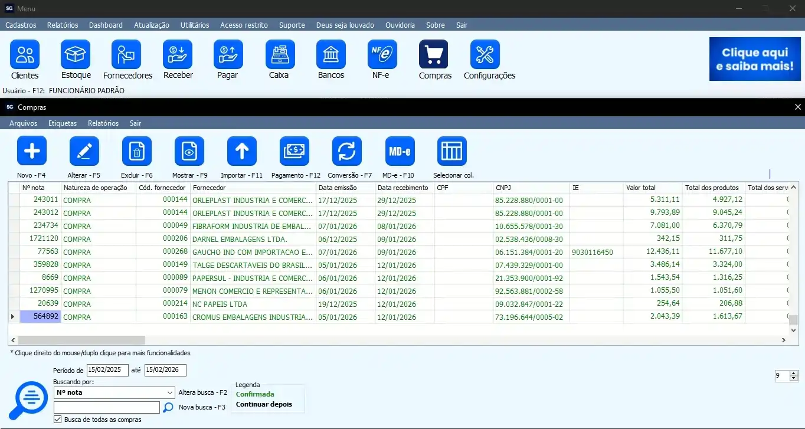Viewport: 805px width, 429px height.
Task: Click the Excluir trash icon
Action: 137,152
